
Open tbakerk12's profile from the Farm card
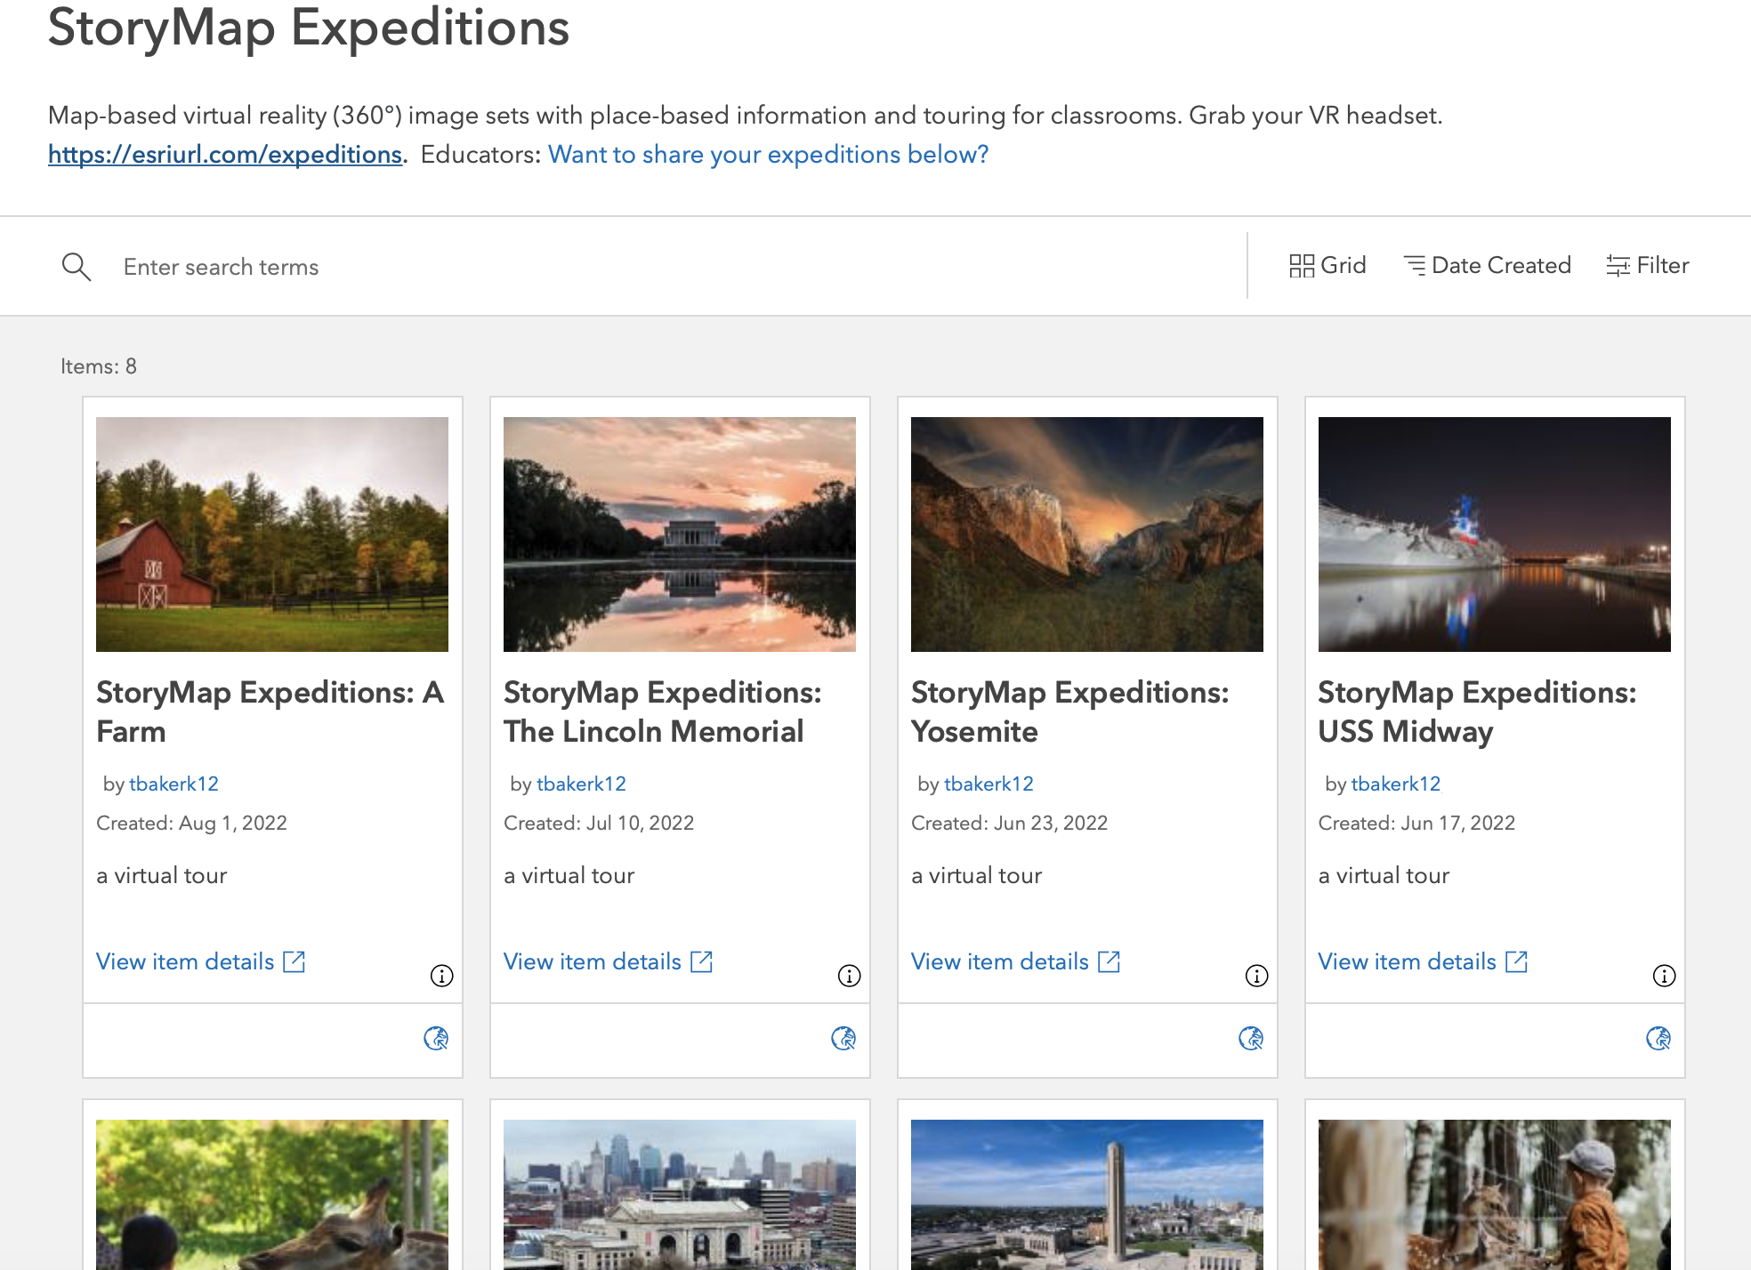coord(173,784)
